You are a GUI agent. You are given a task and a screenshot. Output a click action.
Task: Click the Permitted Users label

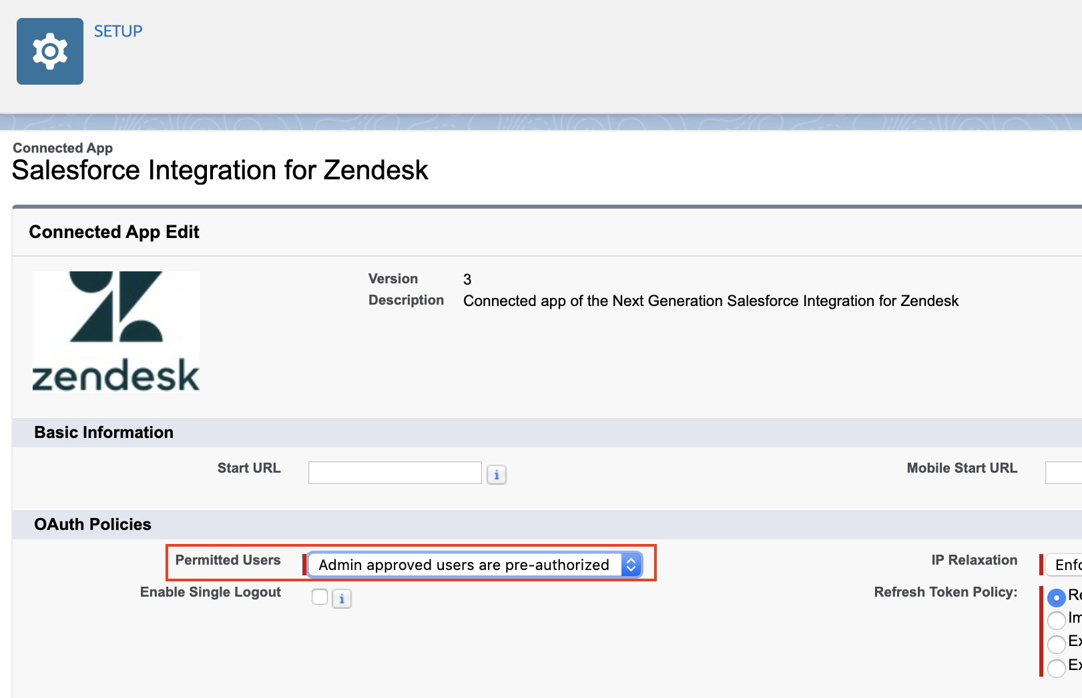tap(228, 560)
